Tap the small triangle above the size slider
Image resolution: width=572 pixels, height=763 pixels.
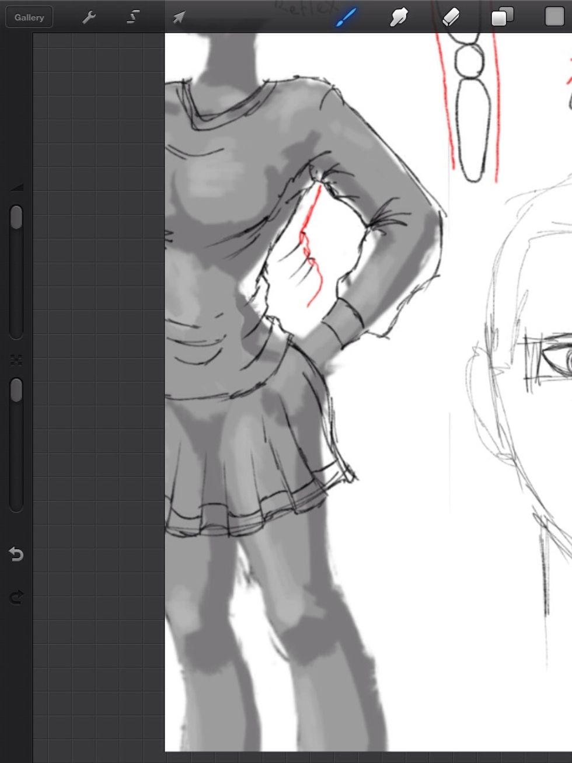[17, 187]
